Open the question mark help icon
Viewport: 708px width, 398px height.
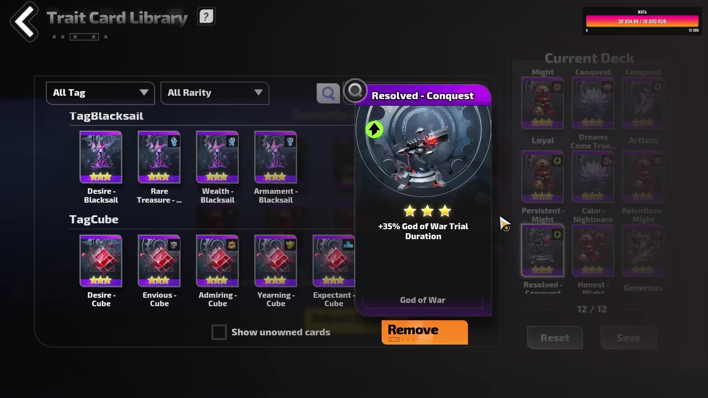point(206,17)
